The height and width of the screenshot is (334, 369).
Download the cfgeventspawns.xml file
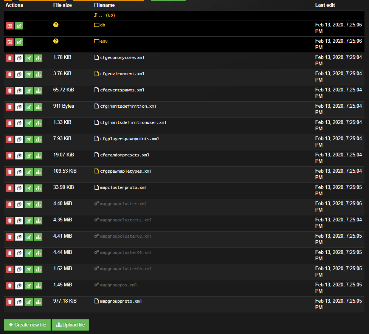coord(38,91)
